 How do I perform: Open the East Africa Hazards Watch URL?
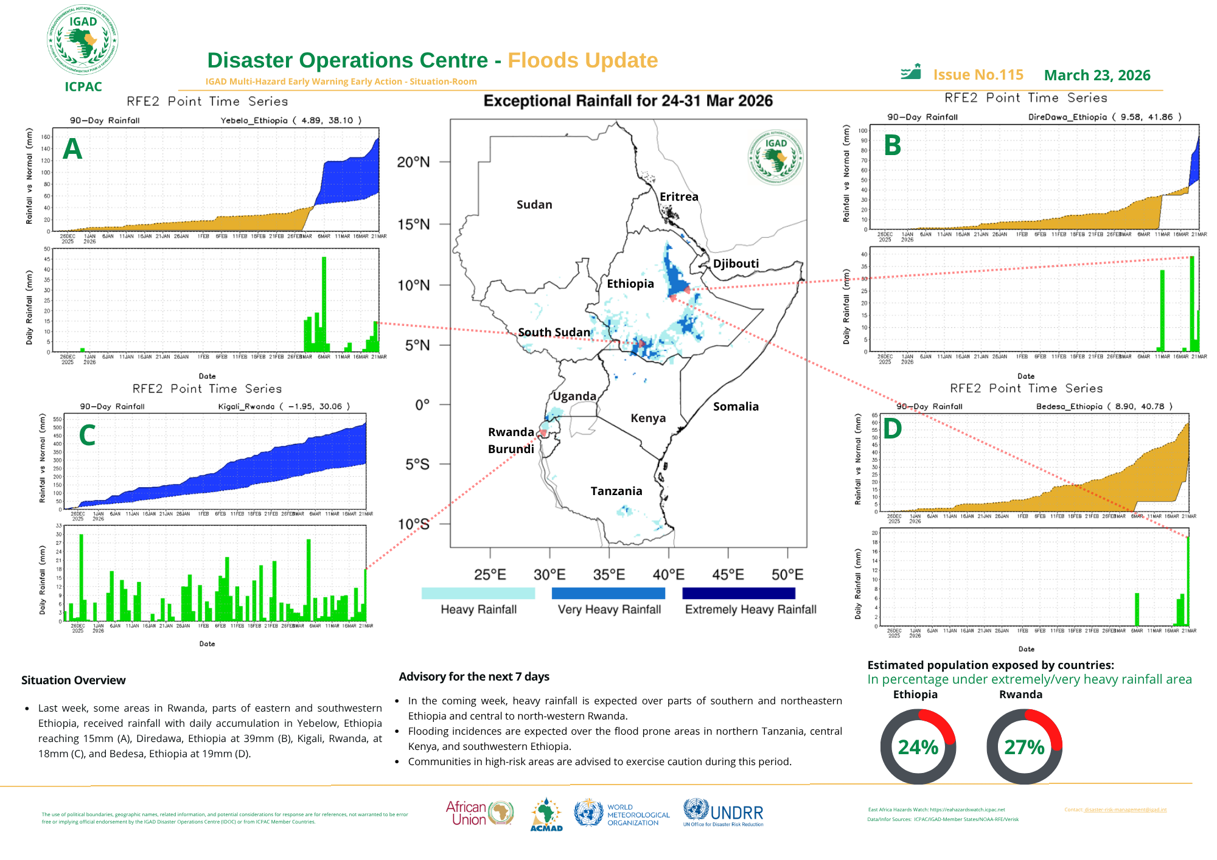pyautogui.click(x=968, y=810)
